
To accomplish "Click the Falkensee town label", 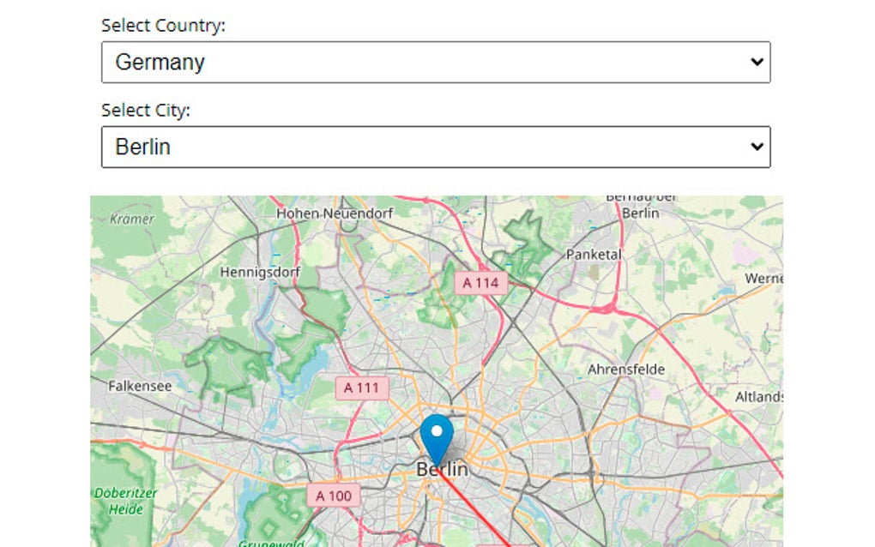I will click(140, 386).
